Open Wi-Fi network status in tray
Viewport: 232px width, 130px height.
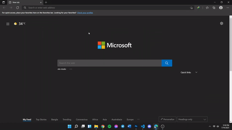(x=214, y=126)
